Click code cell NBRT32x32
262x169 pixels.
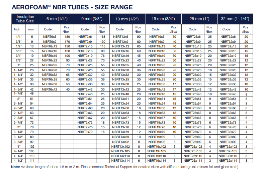point(228,75)
